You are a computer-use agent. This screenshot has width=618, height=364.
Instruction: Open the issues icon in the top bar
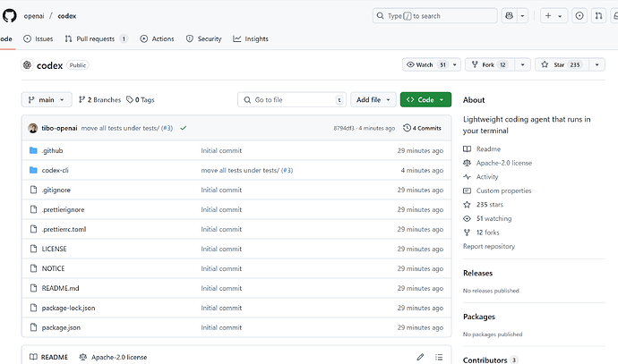point(579,16)
